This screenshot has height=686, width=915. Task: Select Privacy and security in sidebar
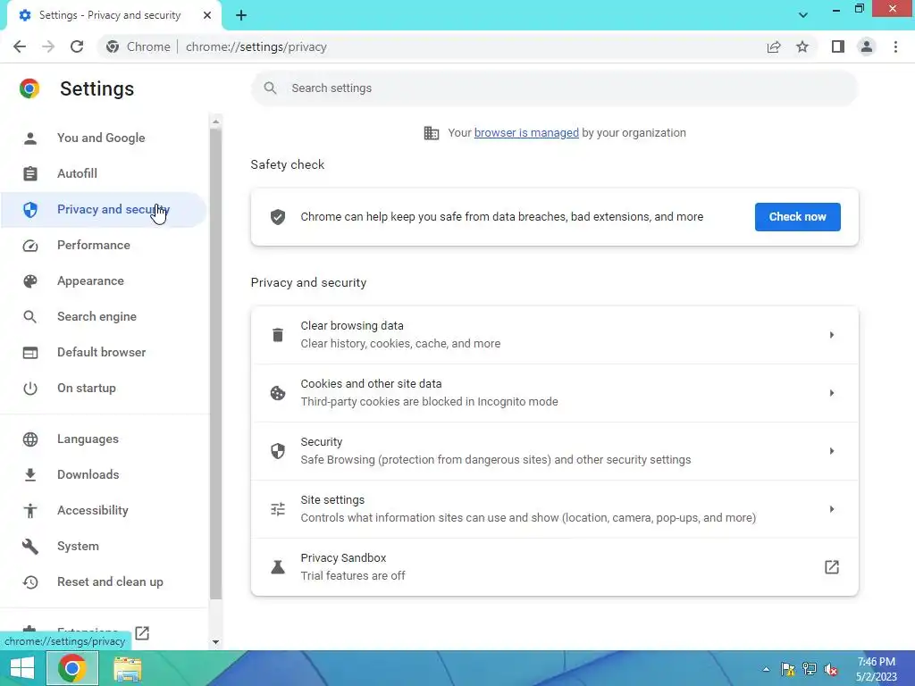coord(104,209)
